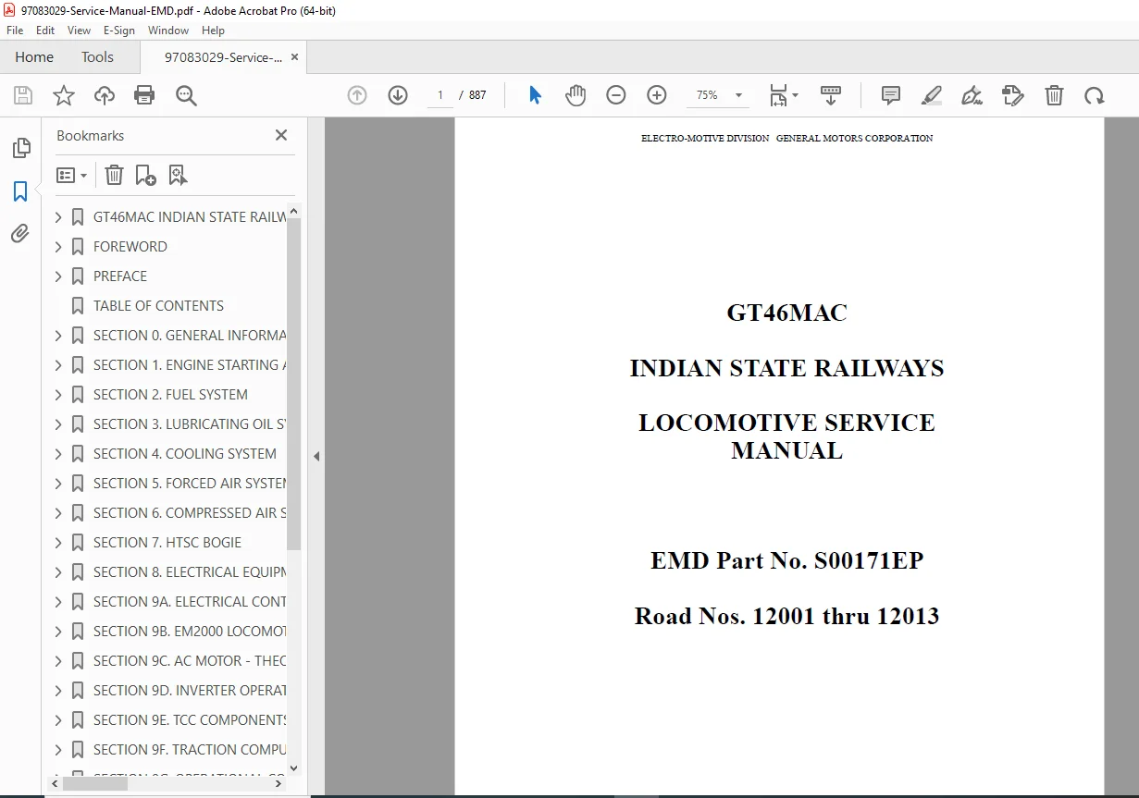Go to next page arrow
Image resolution: width=1139 pixels, height=798 pixels.
398,95
